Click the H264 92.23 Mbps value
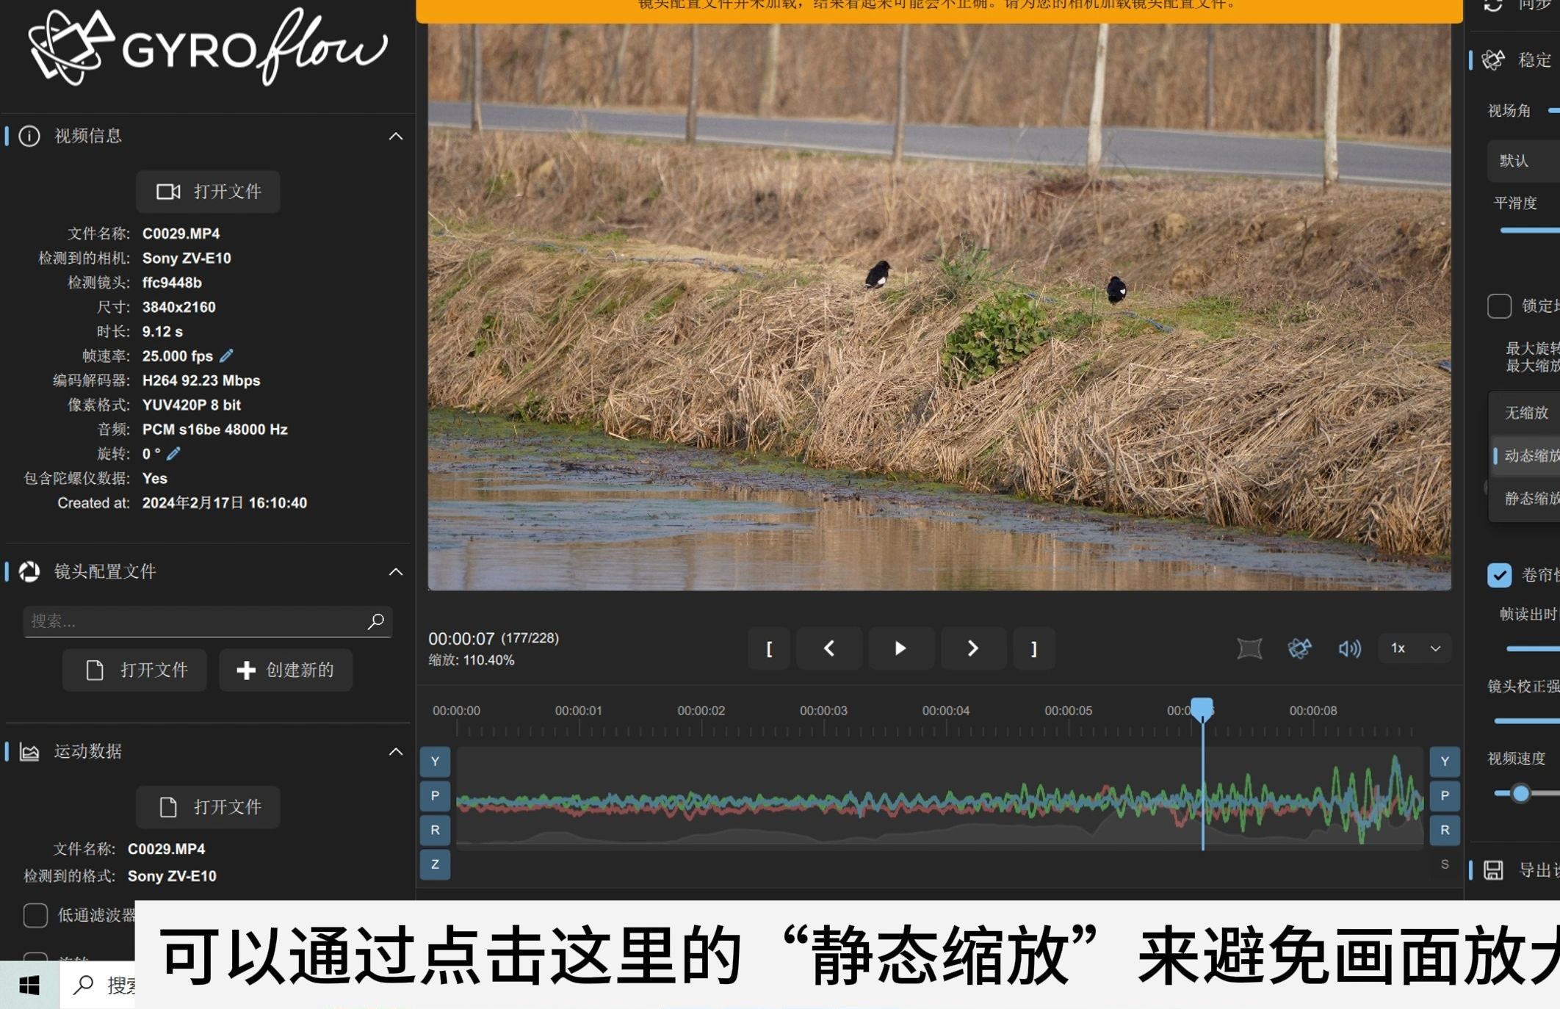Image resolution: width=1560 pixels, height=1009 pixels. [201, 380]
